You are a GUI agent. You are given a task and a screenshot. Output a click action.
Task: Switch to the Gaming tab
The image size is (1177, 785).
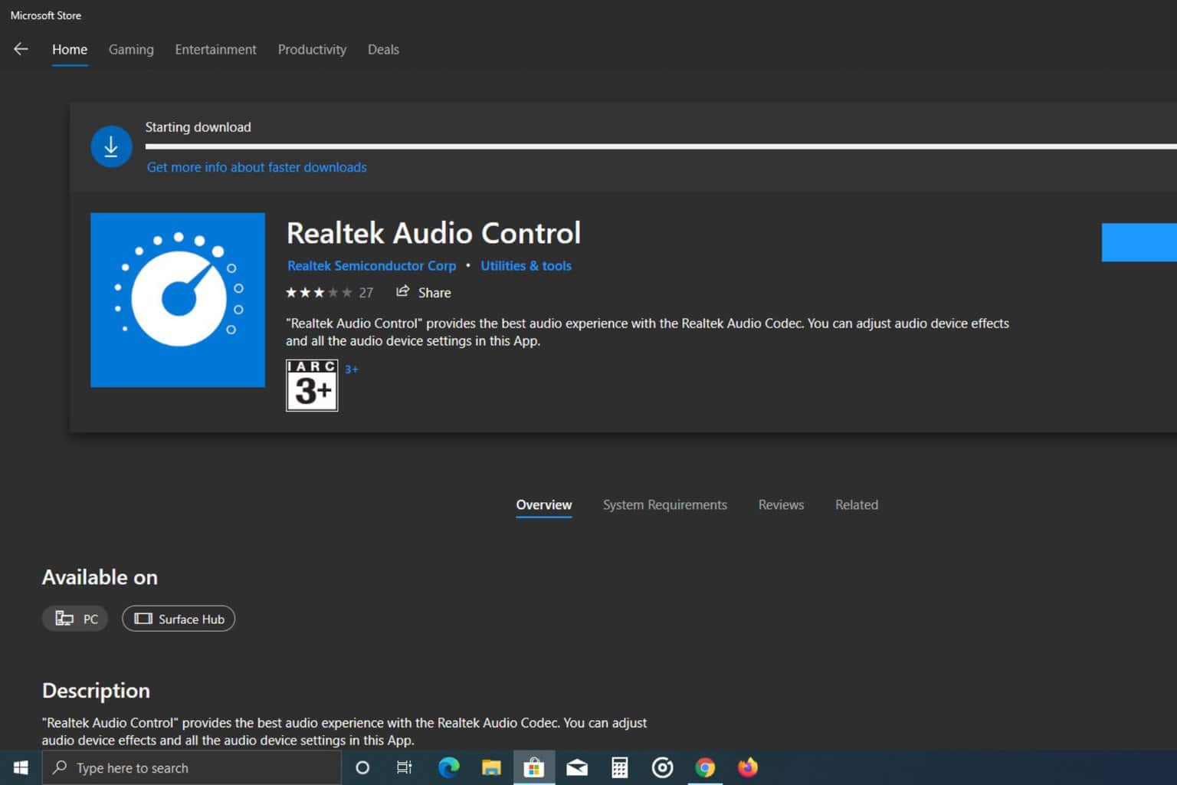pyautogui.click(x=131, y=49)
